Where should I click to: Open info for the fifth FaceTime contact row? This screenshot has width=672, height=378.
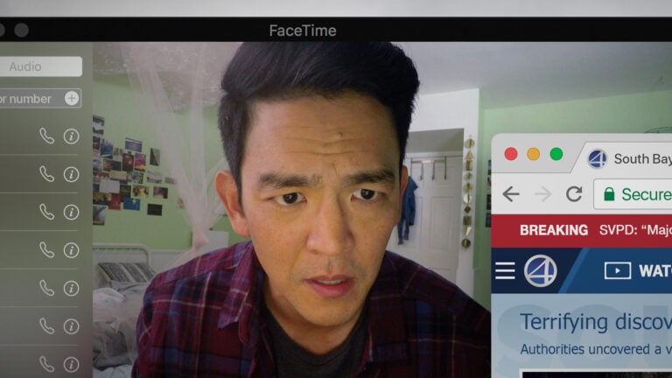(x=71, y=289)
